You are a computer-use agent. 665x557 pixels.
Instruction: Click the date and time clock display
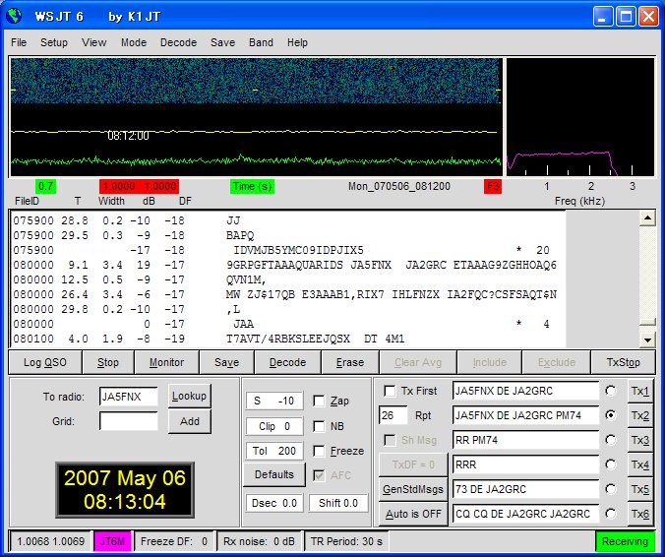click(x=125, y=489)
